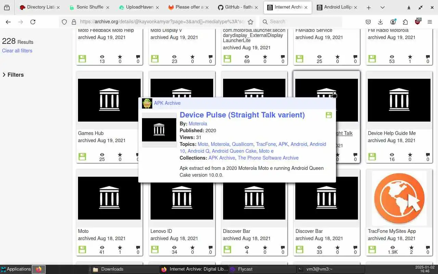Click the browser Search field
Image resolution: width=438 pixels, height=274 pixels.
point(300,22)
